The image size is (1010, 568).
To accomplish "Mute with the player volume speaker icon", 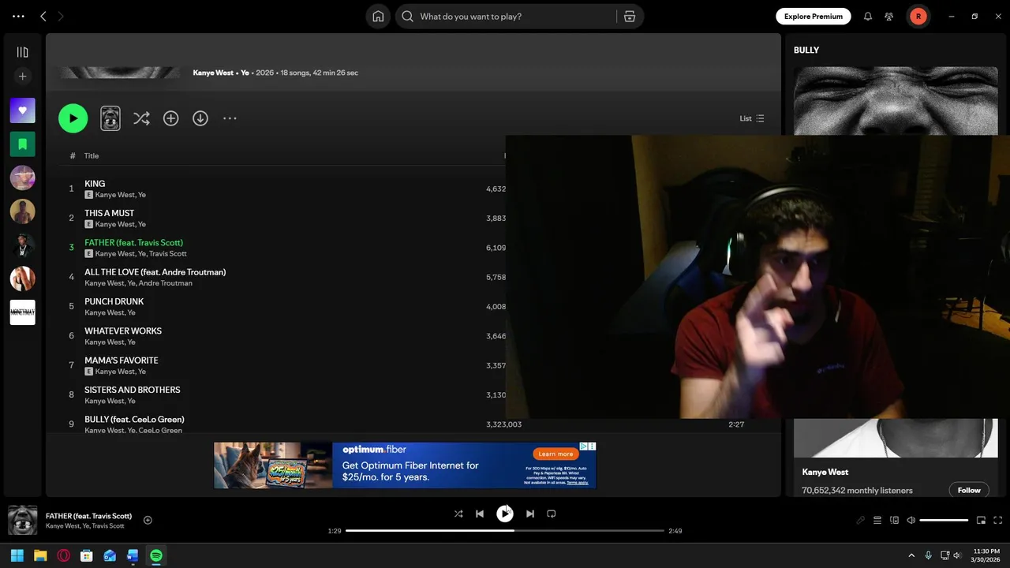I will pyautogui.click(x=911, y=520).
